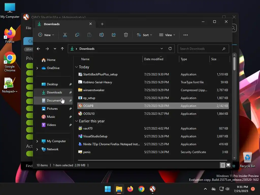The height and width of the screenshot is (195, 260).
Task: Open File Explorer from taskbar
Action: (119, 189)
